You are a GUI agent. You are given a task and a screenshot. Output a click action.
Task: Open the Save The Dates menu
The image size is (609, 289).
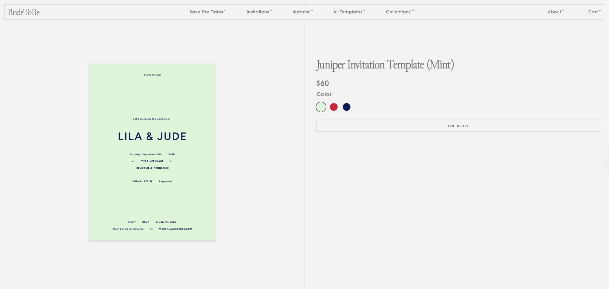point(206,12)
